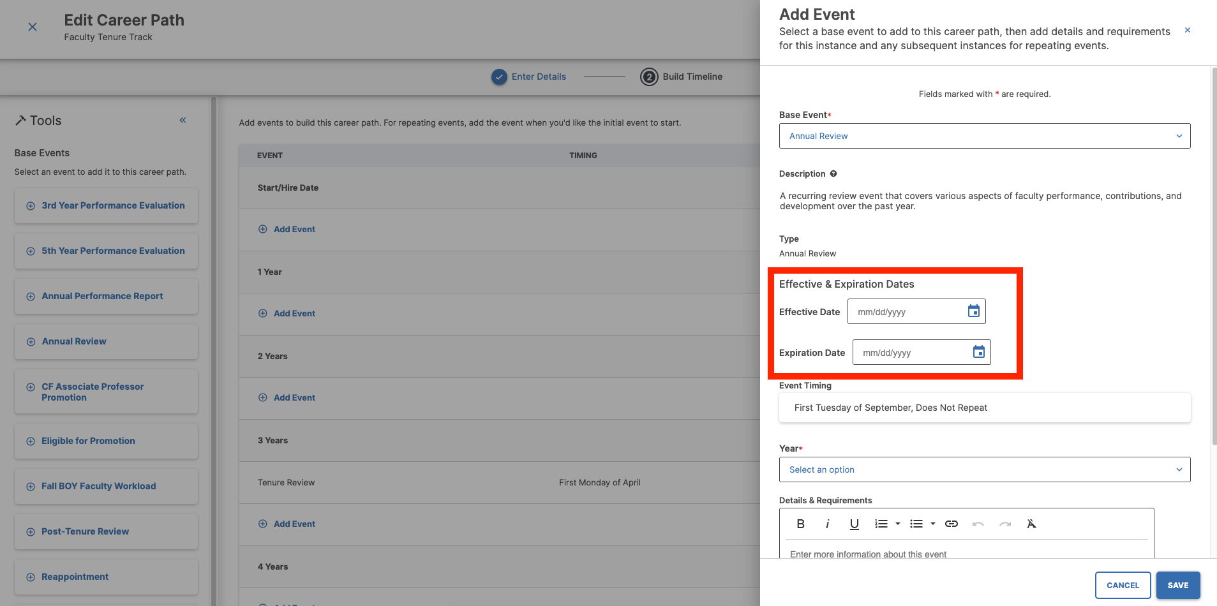
Task: Add Annual Review base event from Tools
Action: 106,341
